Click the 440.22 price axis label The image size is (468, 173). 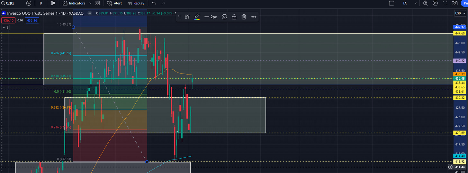[459, 60]
